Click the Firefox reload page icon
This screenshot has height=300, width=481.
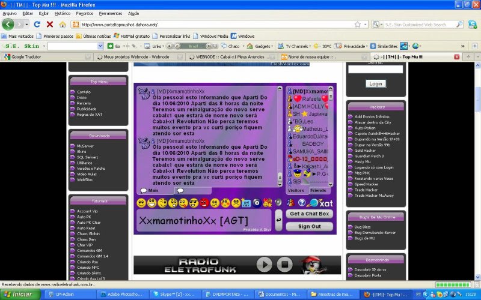tap(37, 25)
